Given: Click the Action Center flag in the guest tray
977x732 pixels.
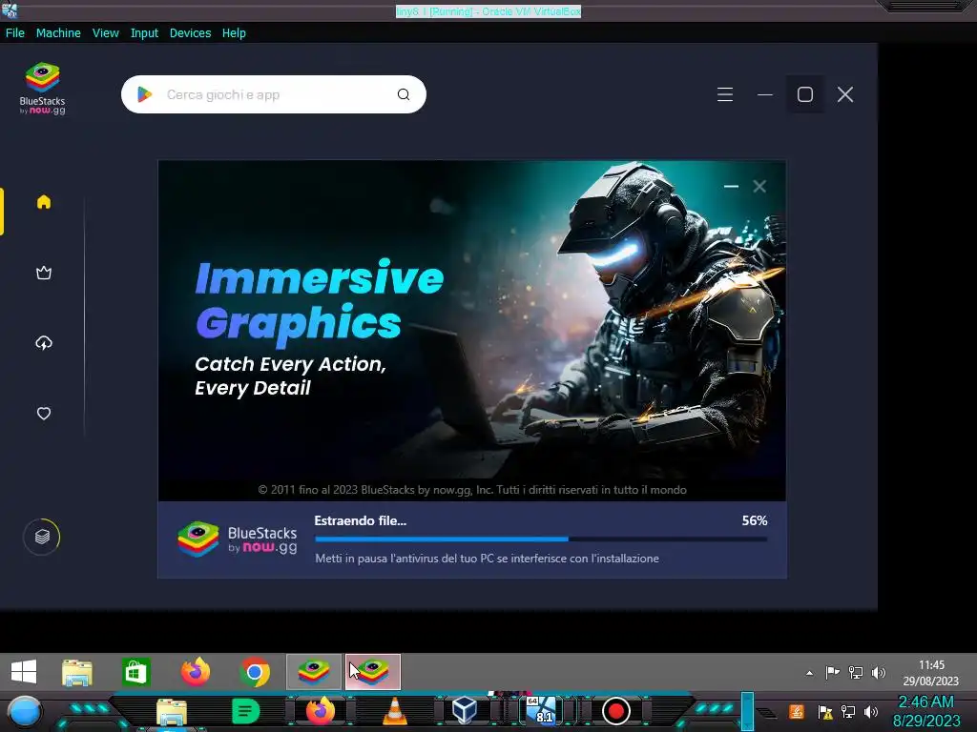Looking at the screenshot, I should coord(832,673).
